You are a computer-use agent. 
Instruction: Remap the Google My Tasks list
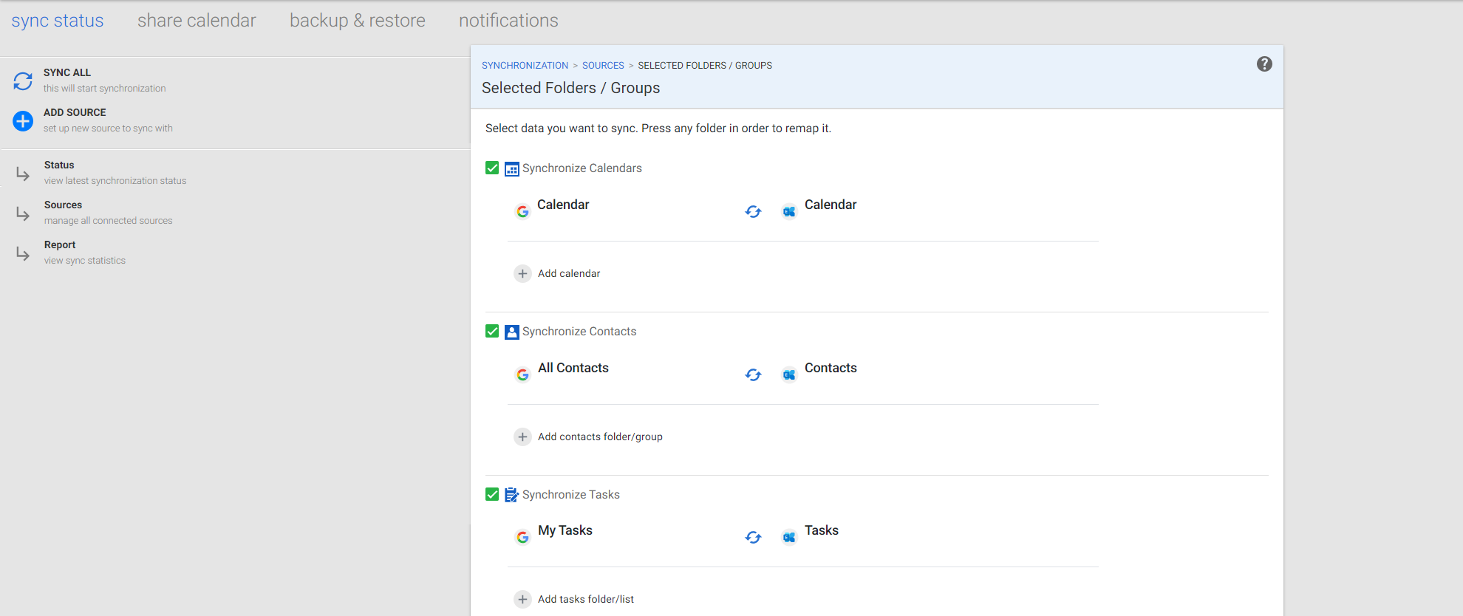click(565, 531)
